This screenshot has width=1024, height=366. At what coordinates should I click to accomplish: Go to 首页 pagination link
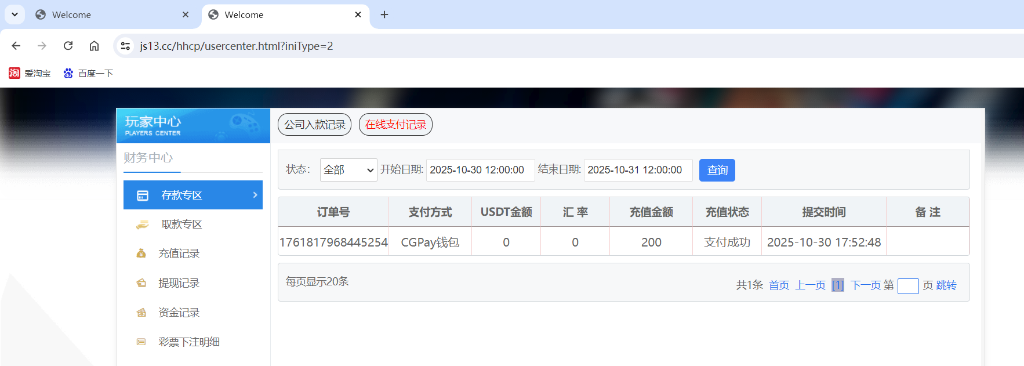[779, 285]
